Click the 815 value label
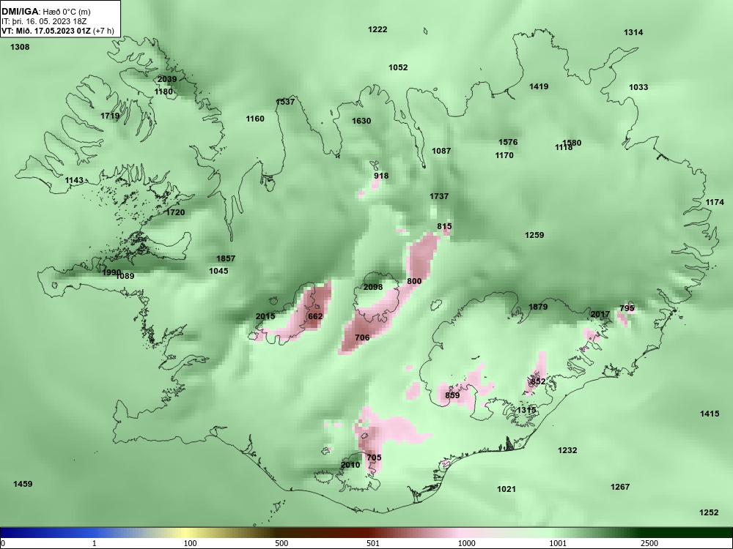Viewport: 733px width, 549px height. 444,226
